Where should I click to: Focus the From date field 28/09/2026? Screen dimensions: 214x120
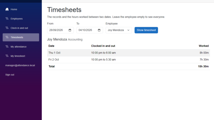(60, 30)
